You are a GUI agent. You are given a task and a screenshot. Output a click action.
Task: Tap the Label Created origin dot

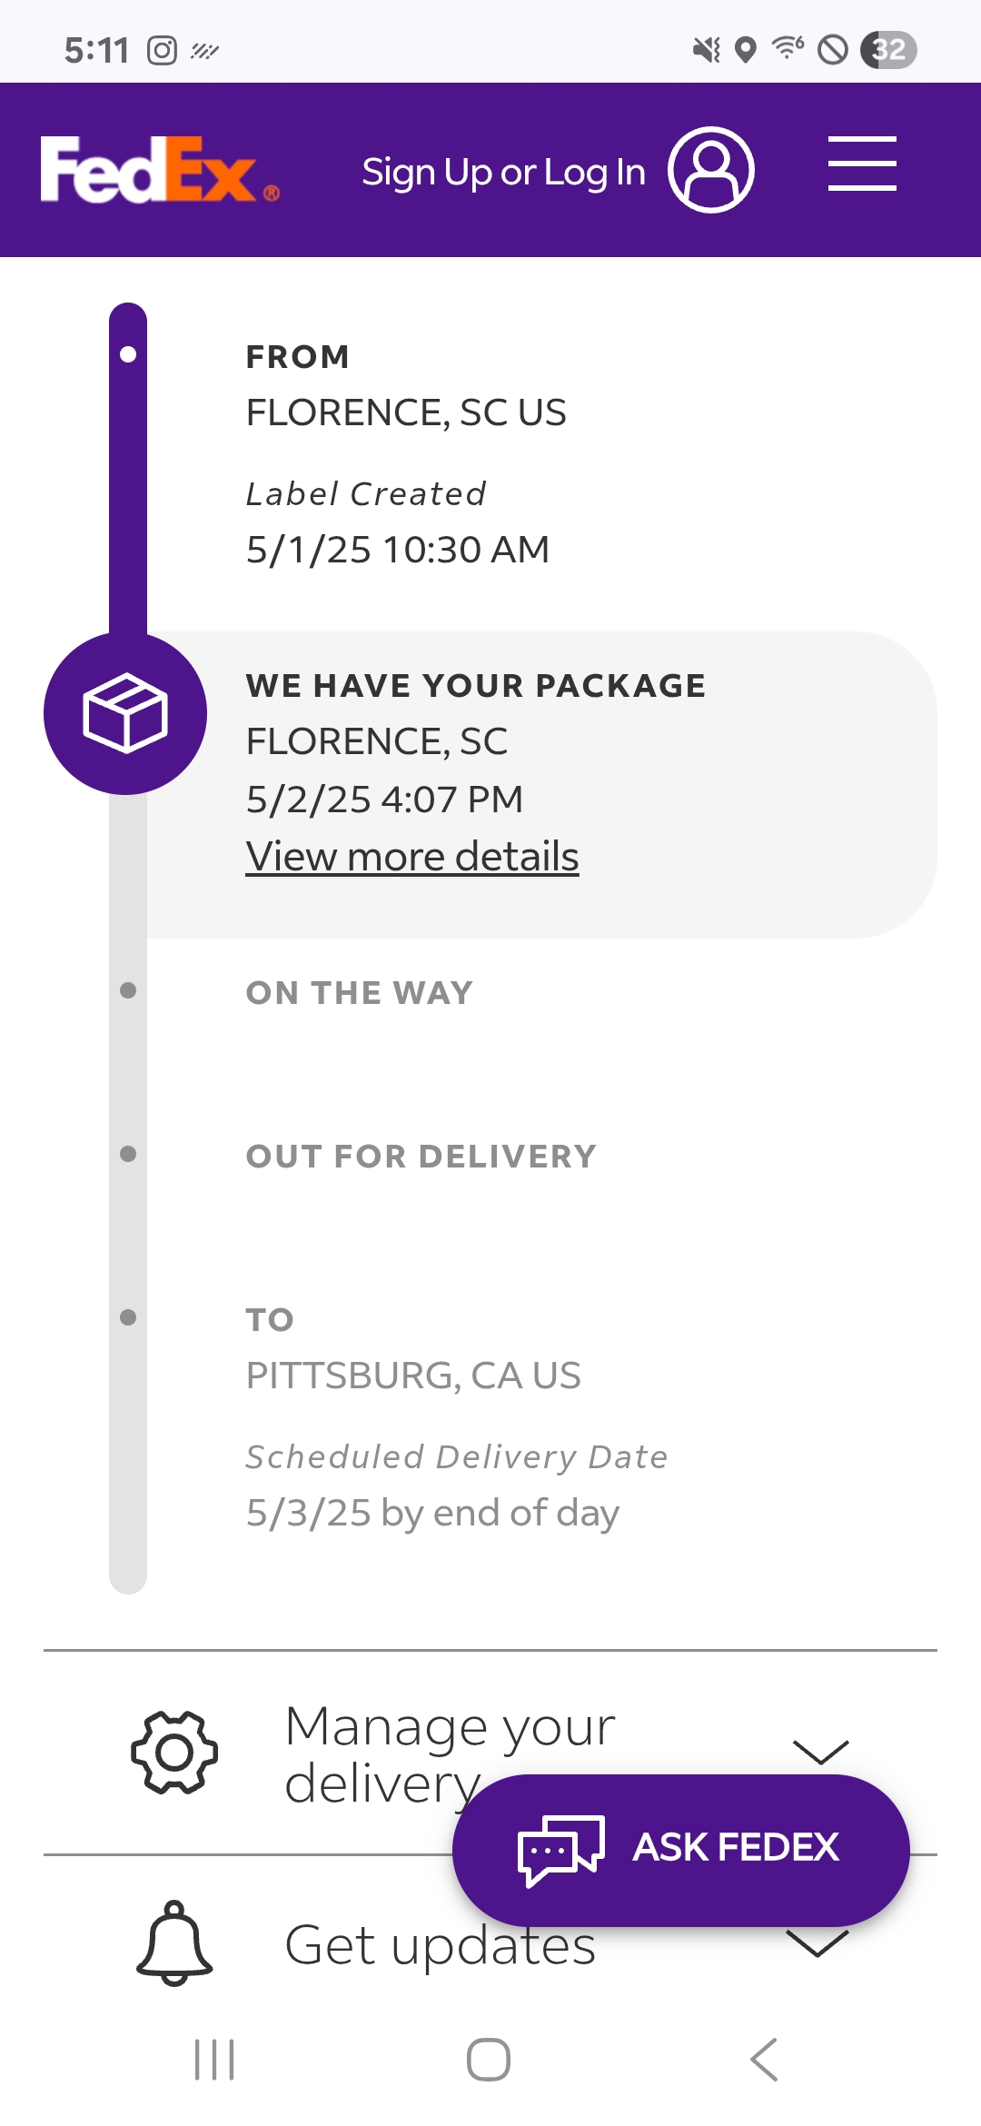point(128,354)
